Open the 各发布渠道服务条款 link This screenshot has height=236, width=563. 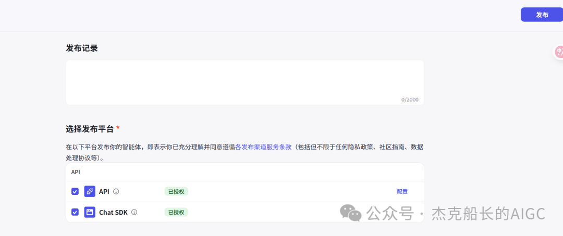pos(263,147)
